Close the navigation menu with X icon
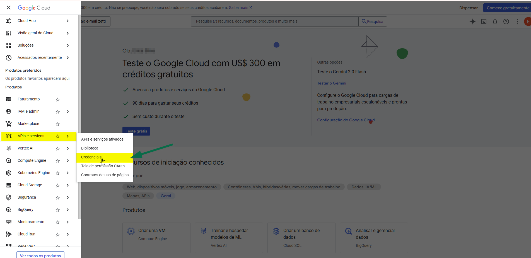The width and height of the screenshot is (531, 258). pos(9,8)
